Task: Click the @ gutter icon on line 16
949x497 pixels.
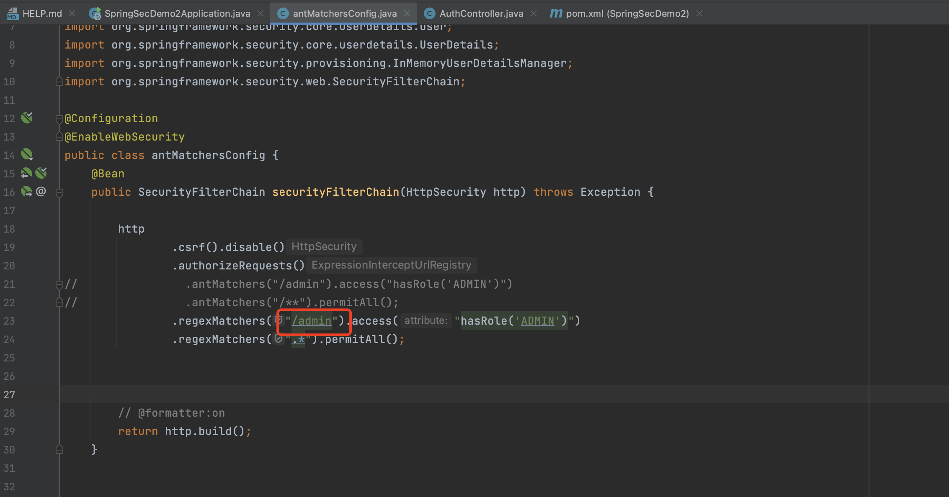Action: 41,192
